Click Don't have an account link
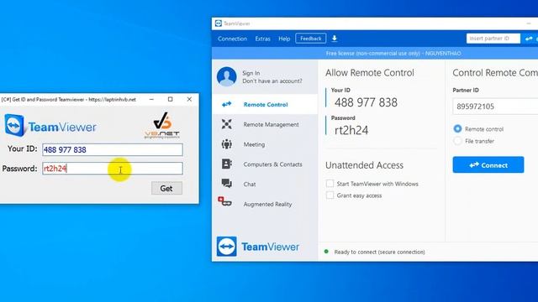The width and height of the screenshot is (538, 302). (272, 81)
